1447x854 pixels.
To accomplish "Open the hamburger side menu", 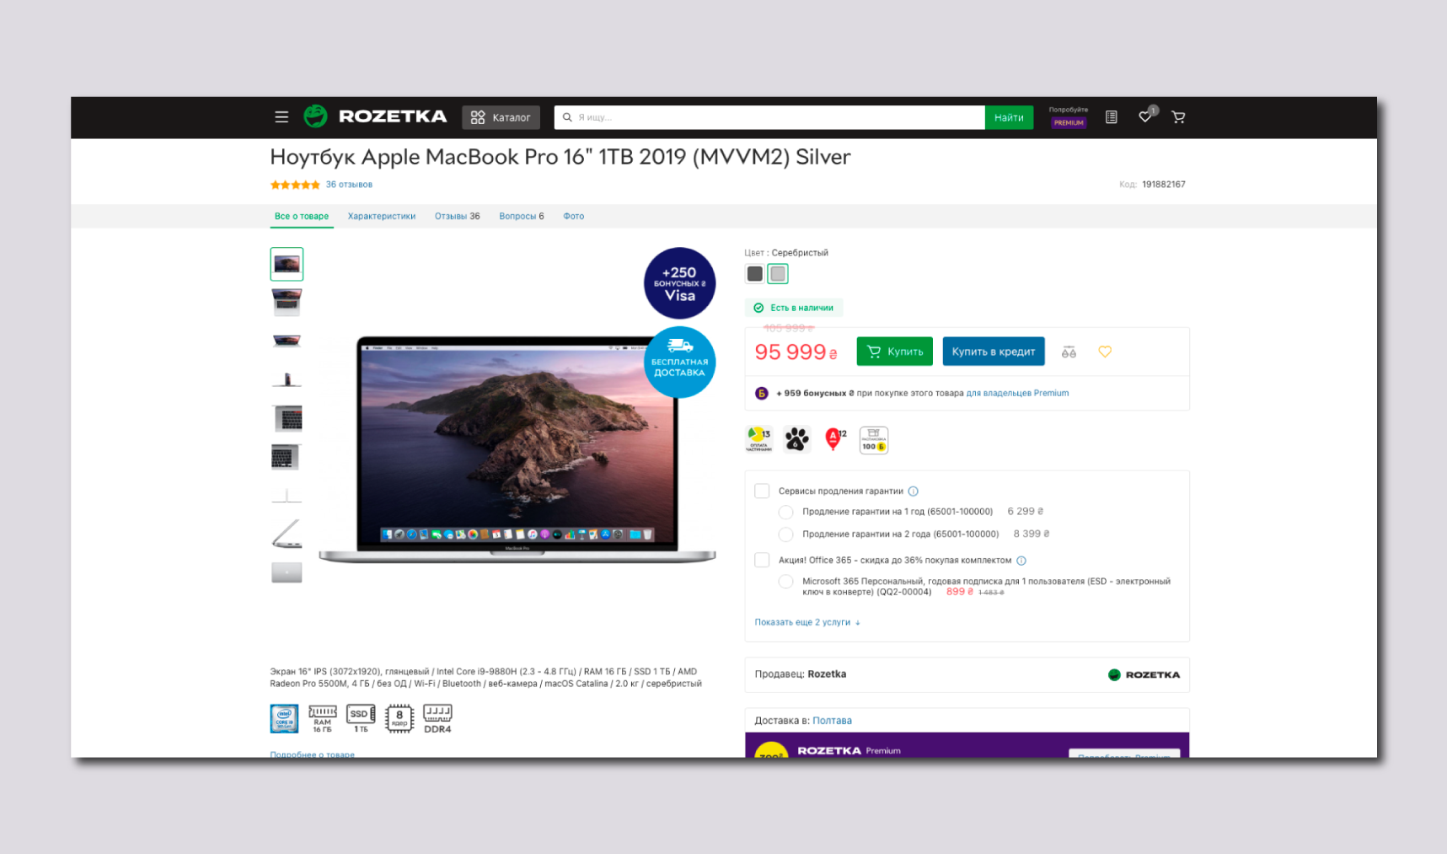I will coord(281,117).
